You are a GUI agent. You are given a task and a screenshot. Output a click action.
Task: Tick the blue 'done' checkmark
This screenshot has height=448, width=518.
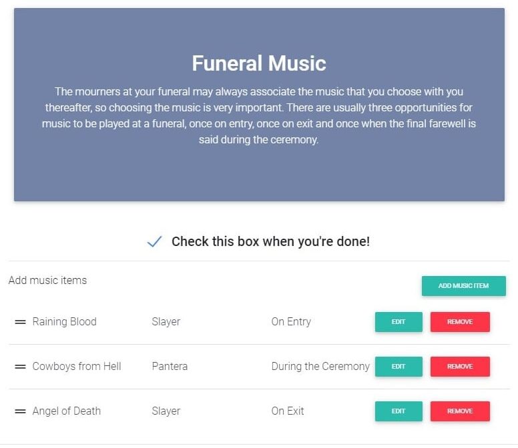[154, 241]
